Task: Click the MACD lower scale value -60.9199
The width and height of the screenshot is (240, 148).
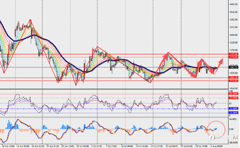Action: (233, 143)
